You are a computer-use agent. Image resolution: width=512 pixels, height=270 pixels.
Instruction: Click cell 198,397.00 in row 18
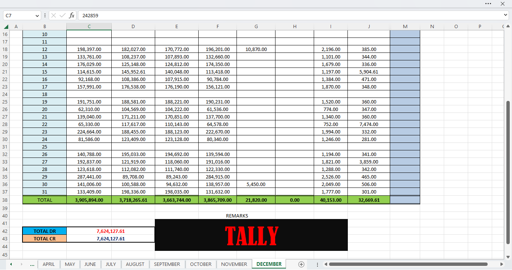coord(89,49)
